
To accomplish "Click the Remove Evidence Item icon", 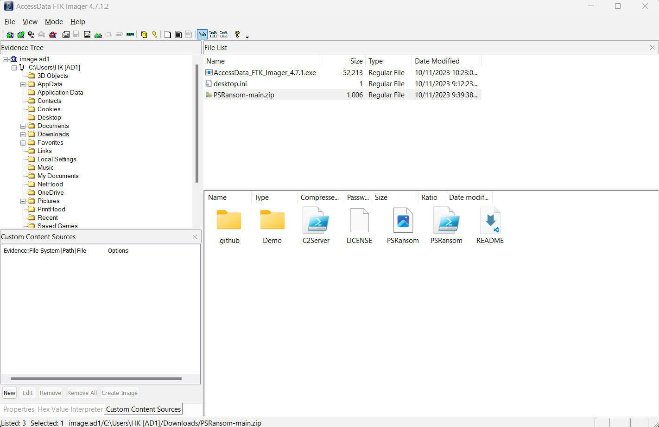I will 42,35.
